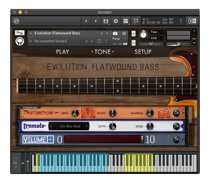Screen dimensions: 210x183
Task: Open the workspace layout panel menu
Action: click(126, 21)
